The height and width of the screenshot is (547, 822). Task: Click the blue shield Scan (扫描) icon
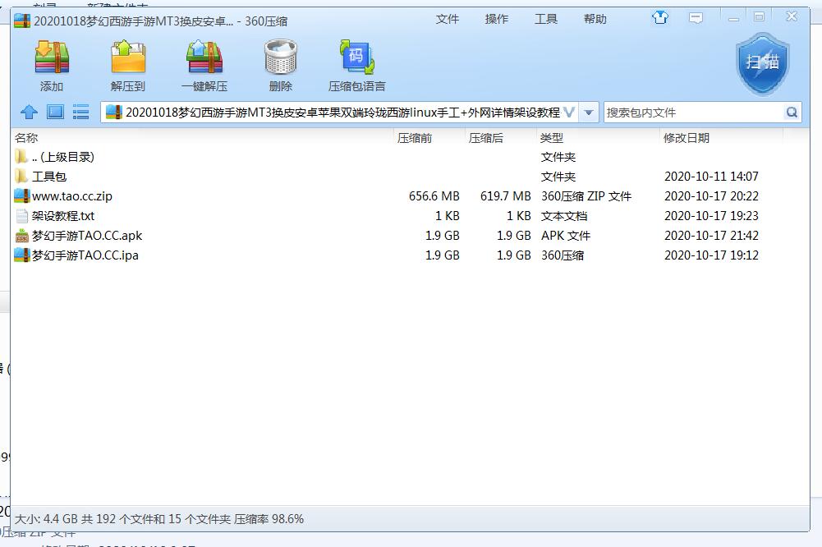click(x=762, y=63)
